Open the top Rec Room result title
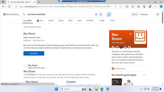The height and width of the screenshot is (92, 164). tap(29, 33)
